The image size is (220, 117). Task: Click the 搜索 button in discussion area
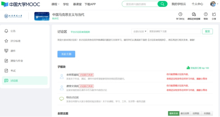207,32
